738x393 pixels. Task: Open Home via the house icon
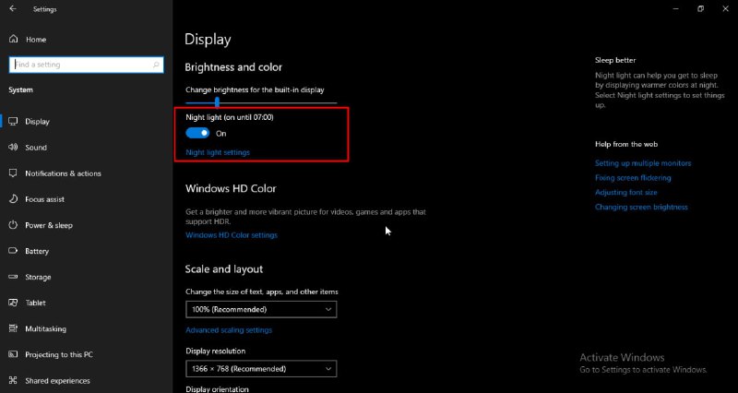coord(13,39)
